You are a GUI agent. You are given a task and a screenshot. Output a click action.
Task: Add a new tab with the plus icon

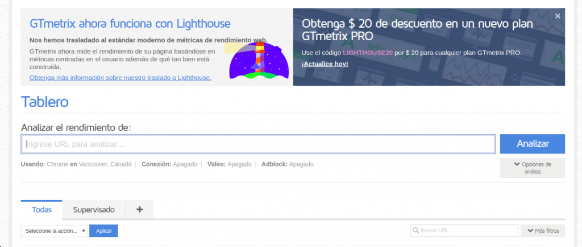click(140, 210)
